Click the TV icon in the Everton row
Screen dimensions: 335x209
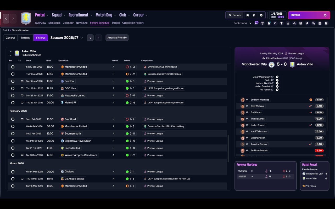(x=22, y=81)
